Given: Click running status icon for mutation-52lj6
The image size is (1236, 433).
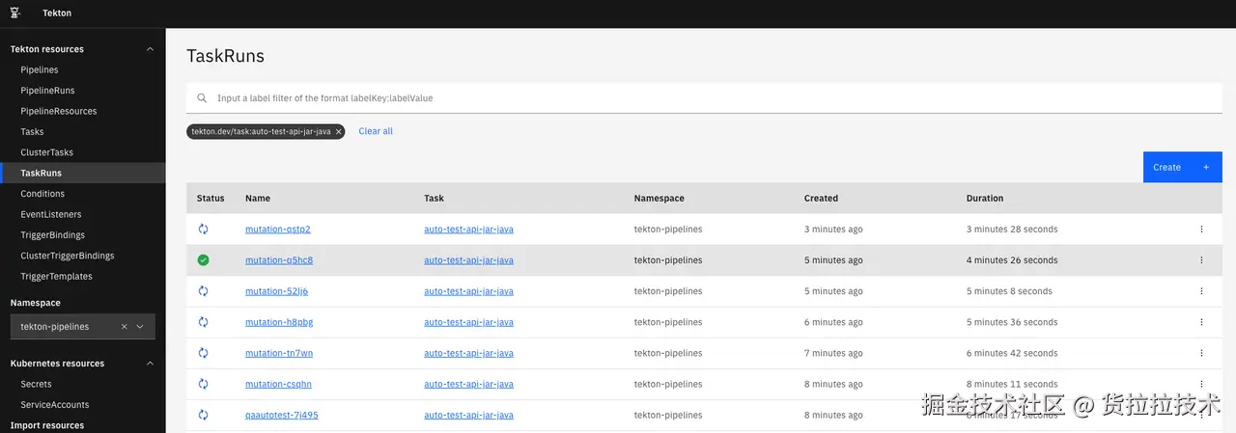Looking at the screenshot, I should point(203,291).
